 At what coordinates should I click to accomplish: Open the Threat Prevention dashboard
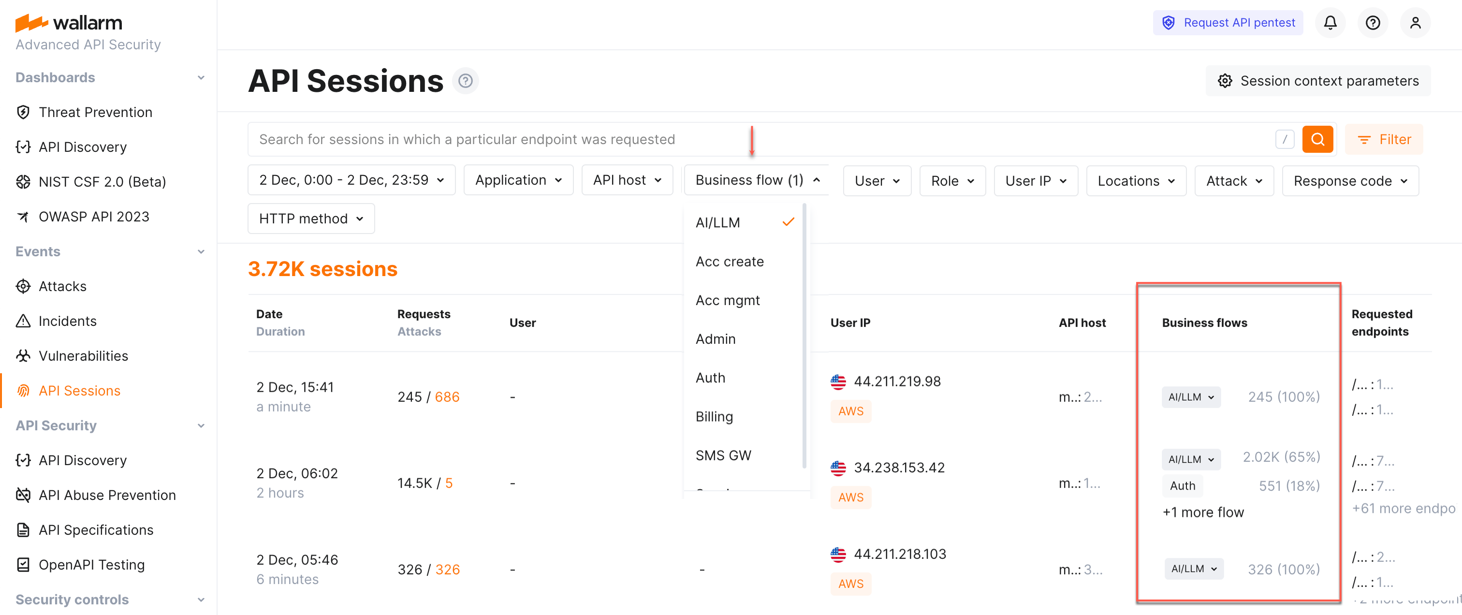[x=95, y=112]
